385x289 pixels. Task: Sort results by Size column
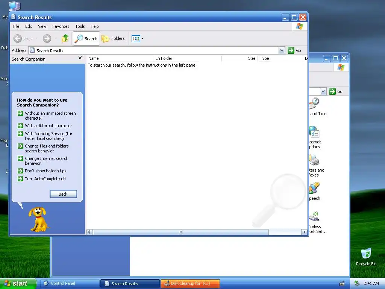239,58
